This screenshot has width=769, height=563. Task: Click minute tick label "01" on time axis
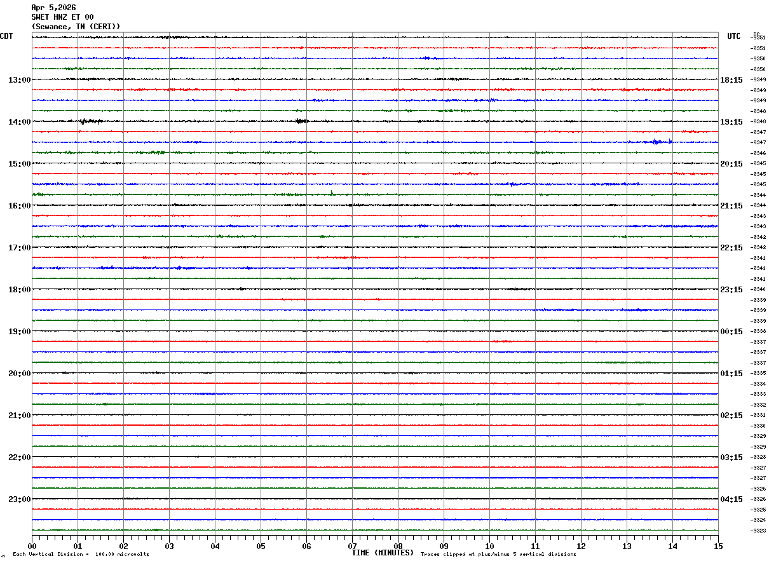78,546
